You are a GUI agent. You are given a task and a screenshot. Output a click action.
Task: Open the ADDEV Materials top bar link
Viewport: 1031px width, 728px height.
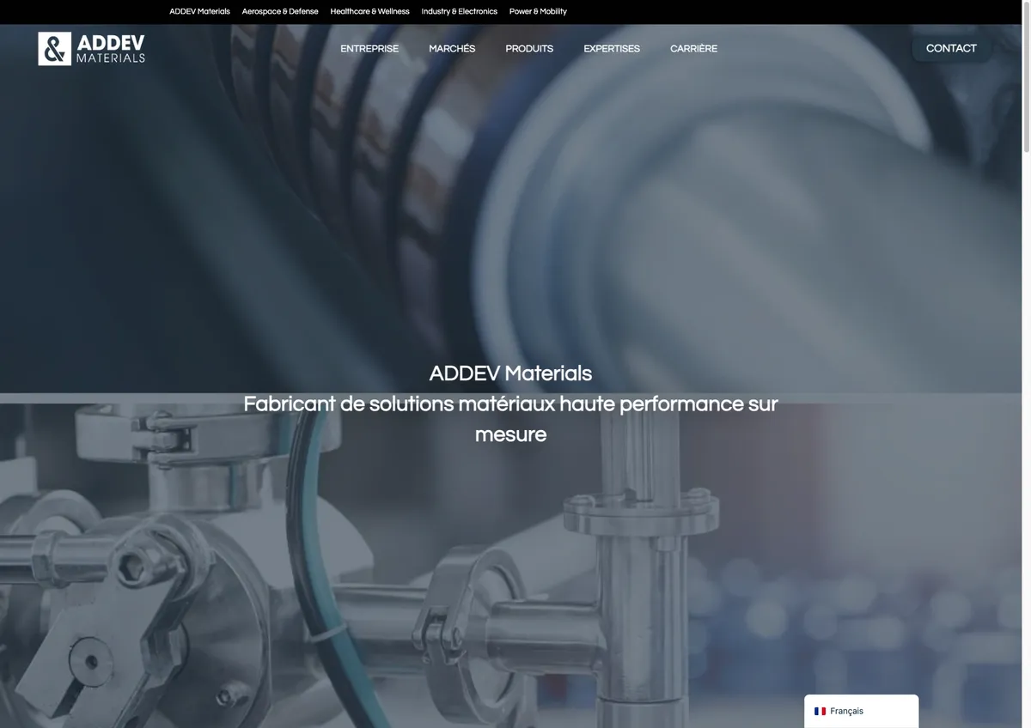199,11
